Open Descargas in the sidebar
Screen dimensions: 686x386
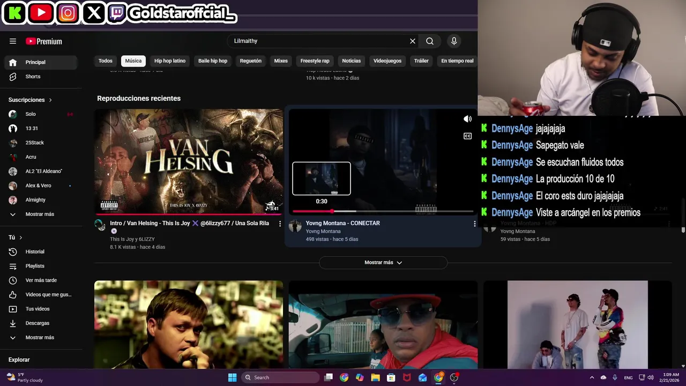(x=41, y=323)
